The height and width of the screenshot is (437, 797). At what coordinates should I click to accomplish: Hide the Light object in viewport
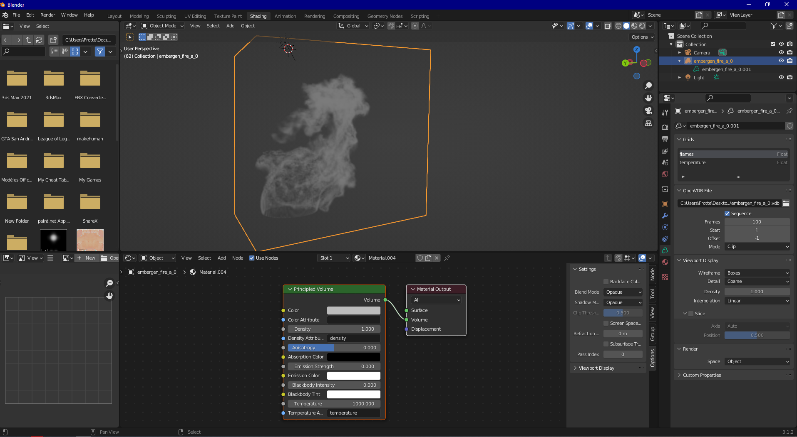tap(781, 77)
